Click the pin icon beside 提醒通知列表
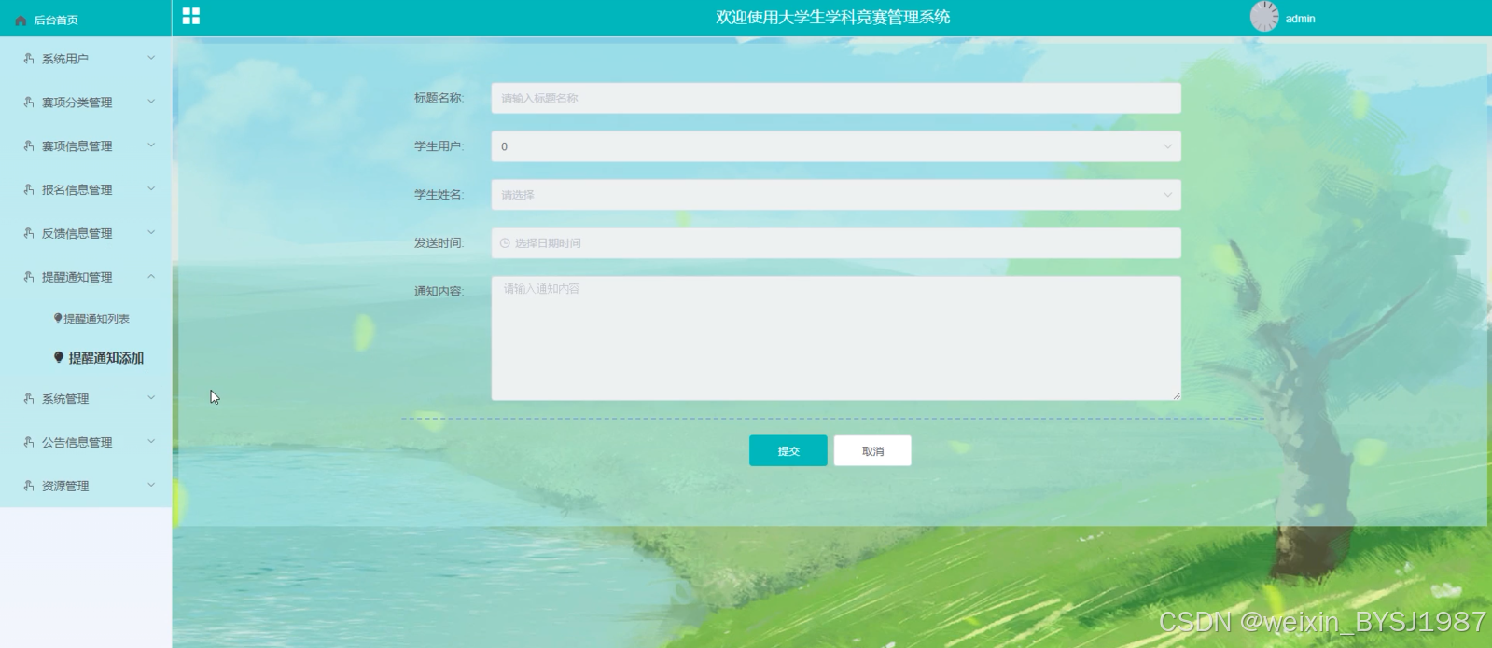Image resolution: width=1492 pixels, height=648 pixels. pos(58,318)
